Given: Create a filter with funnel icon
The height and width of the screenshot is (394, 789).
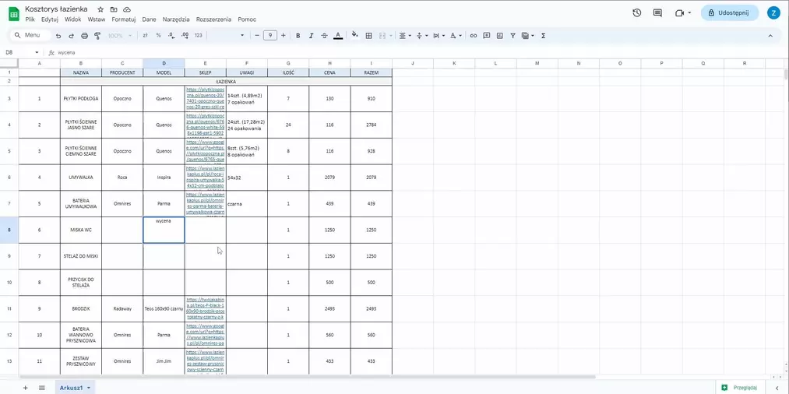Looking at the screenshot, I should click(x=512, y=36).
